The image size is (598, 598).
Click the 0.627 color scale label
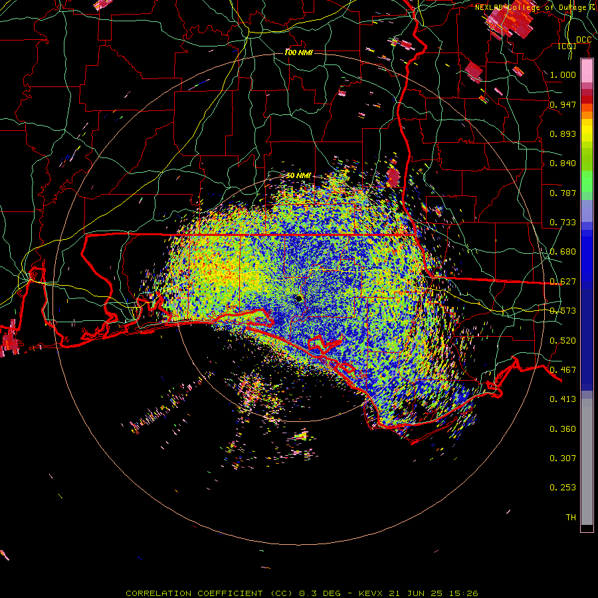563,282
